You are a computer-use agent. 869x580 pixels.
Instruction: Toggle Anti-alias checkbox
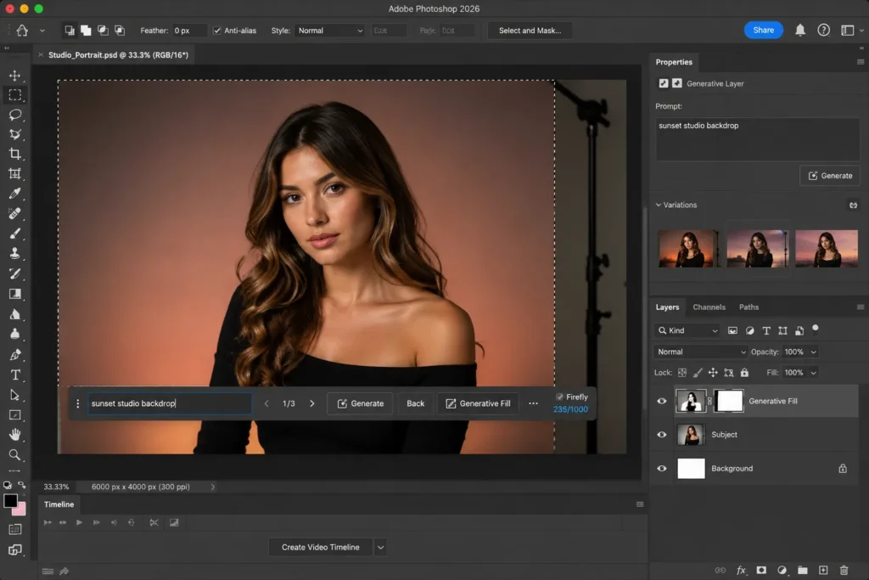216,31
